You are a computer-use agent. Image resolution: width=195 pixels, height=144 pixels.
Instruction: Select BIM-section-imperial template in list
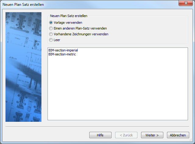click(x=63, y=50)
